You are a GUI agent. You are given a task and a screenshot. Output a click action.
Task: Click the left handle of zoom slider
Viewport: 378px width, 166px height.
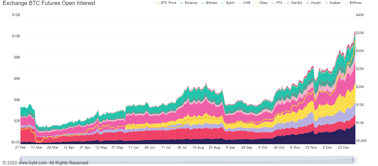(x=20, y=160)
